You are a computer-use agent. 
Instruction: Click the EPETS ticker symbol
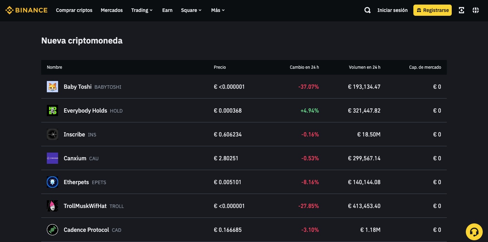click(99, 182)
